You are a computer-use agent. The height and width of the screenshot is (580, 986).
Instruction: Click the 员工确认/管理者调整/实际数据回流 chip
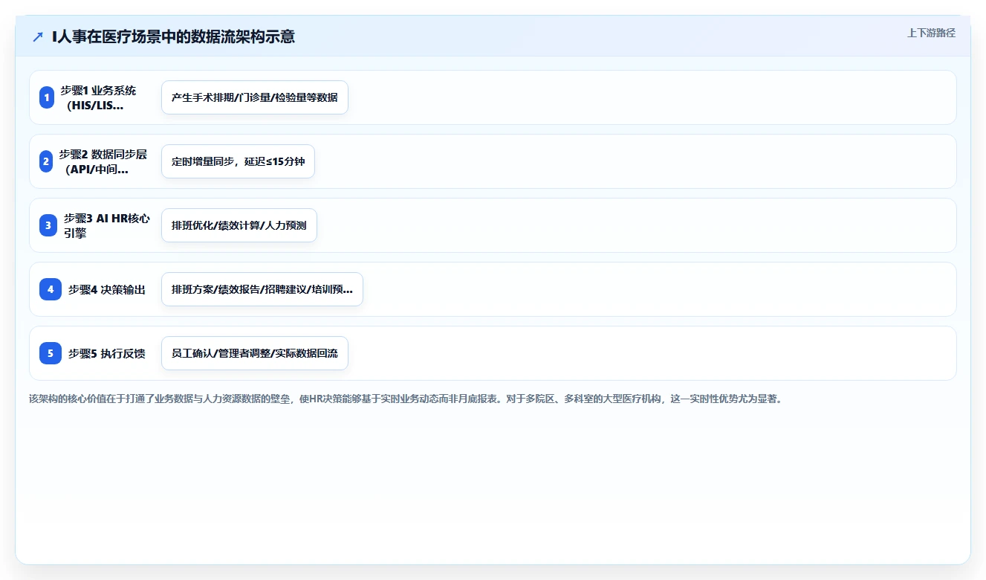point(255,353)
